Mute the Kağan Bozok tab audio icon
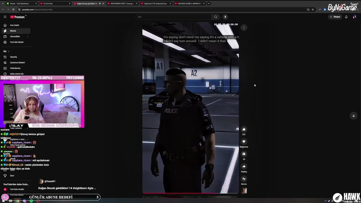Image resolution: width=361 pixels, height=203 pixels. click(x=100, y=3)
